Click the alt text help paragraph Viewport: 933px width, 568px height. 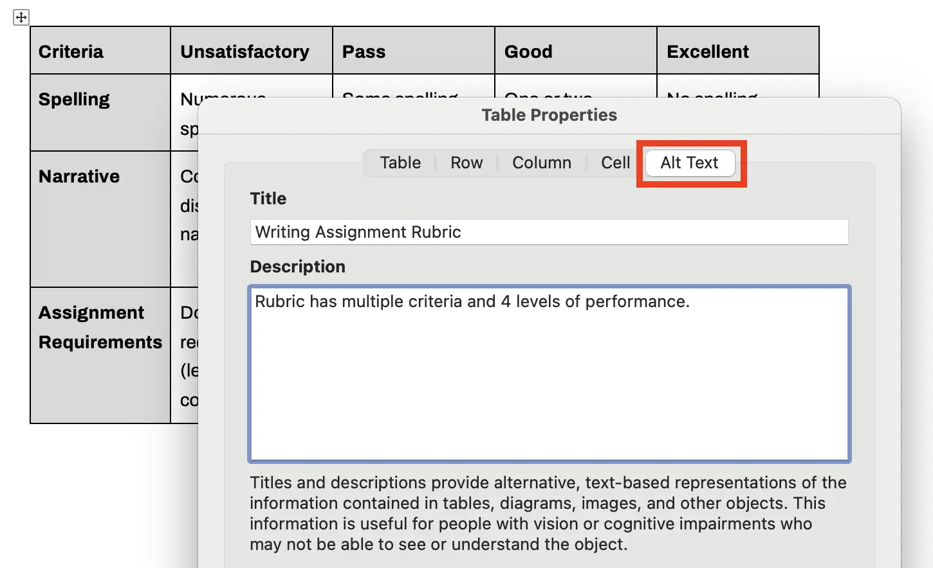coord(548,513)
